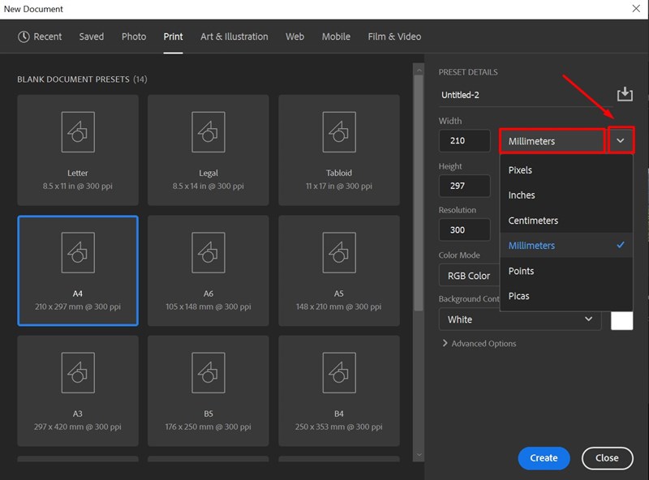Open the Film & Video tab
Screen dimensions: 649x480
(x=394, y=36)
